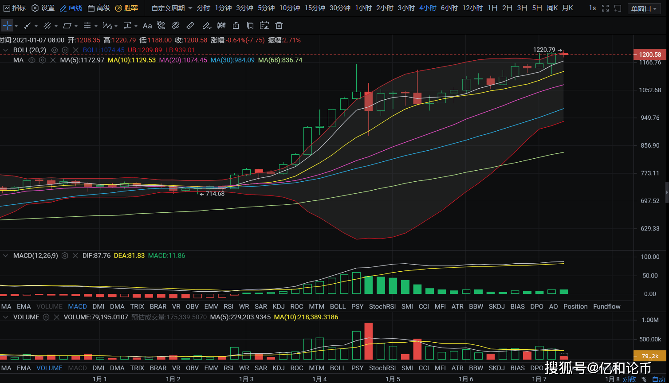The image size is (669, 383).
Task: Select KDJ in the MACD panel indicator row
Action: [279, 306]
